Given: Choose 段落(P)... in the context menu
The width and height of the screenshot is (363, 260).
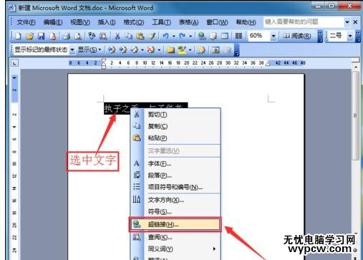Looking at the screenshot, I should [x=175, y=175].
